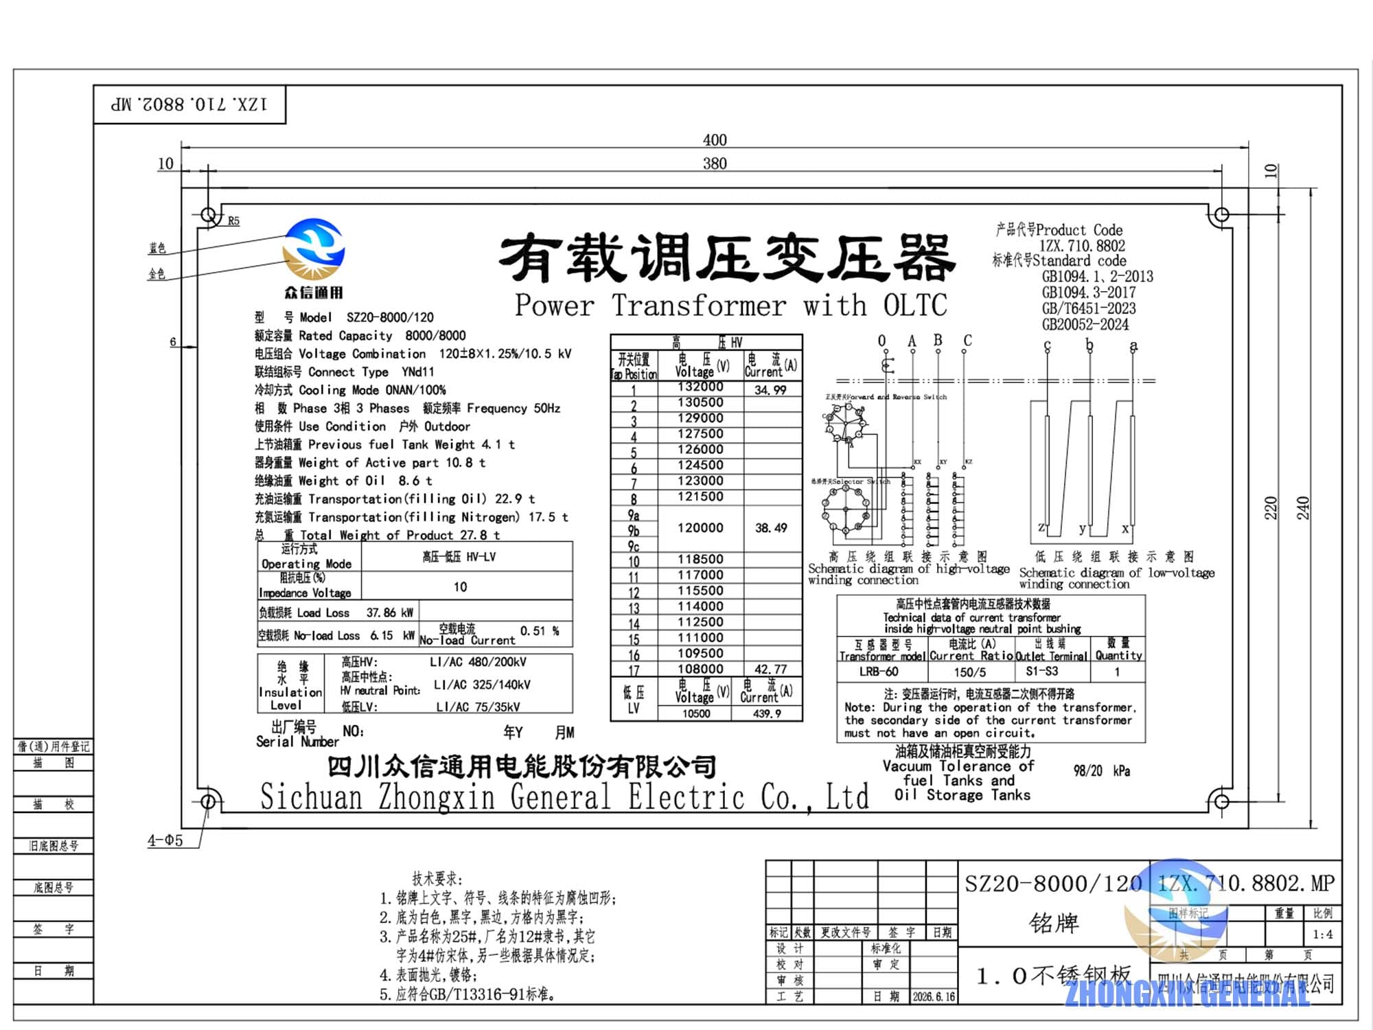The width and height of the screenshot is (1373, 1030).
Task: Select the Selector Switch circular symbol
Action: coord(846,511)
